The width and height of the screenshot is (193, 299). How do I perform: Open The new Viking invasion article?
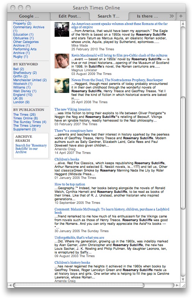tap(73, 109)
